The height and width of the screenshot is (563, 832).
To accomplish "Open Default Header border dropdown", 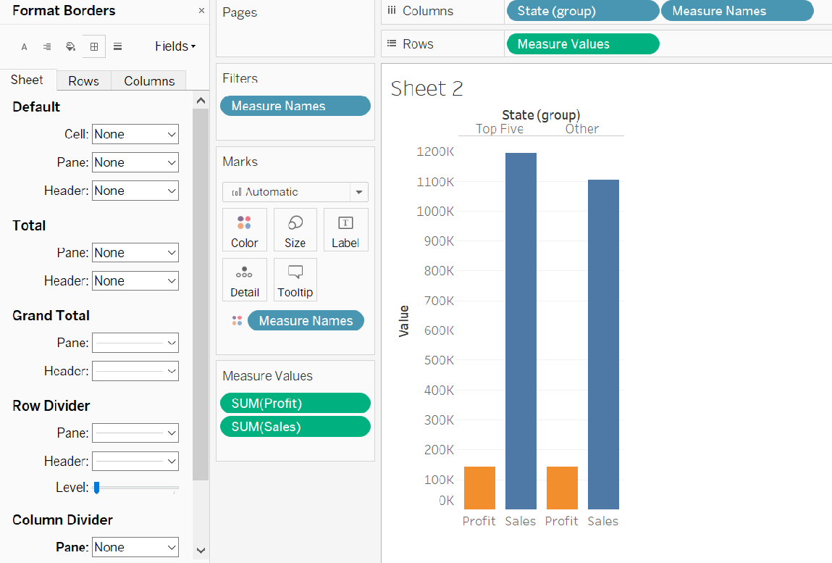I will click(135, 191).
